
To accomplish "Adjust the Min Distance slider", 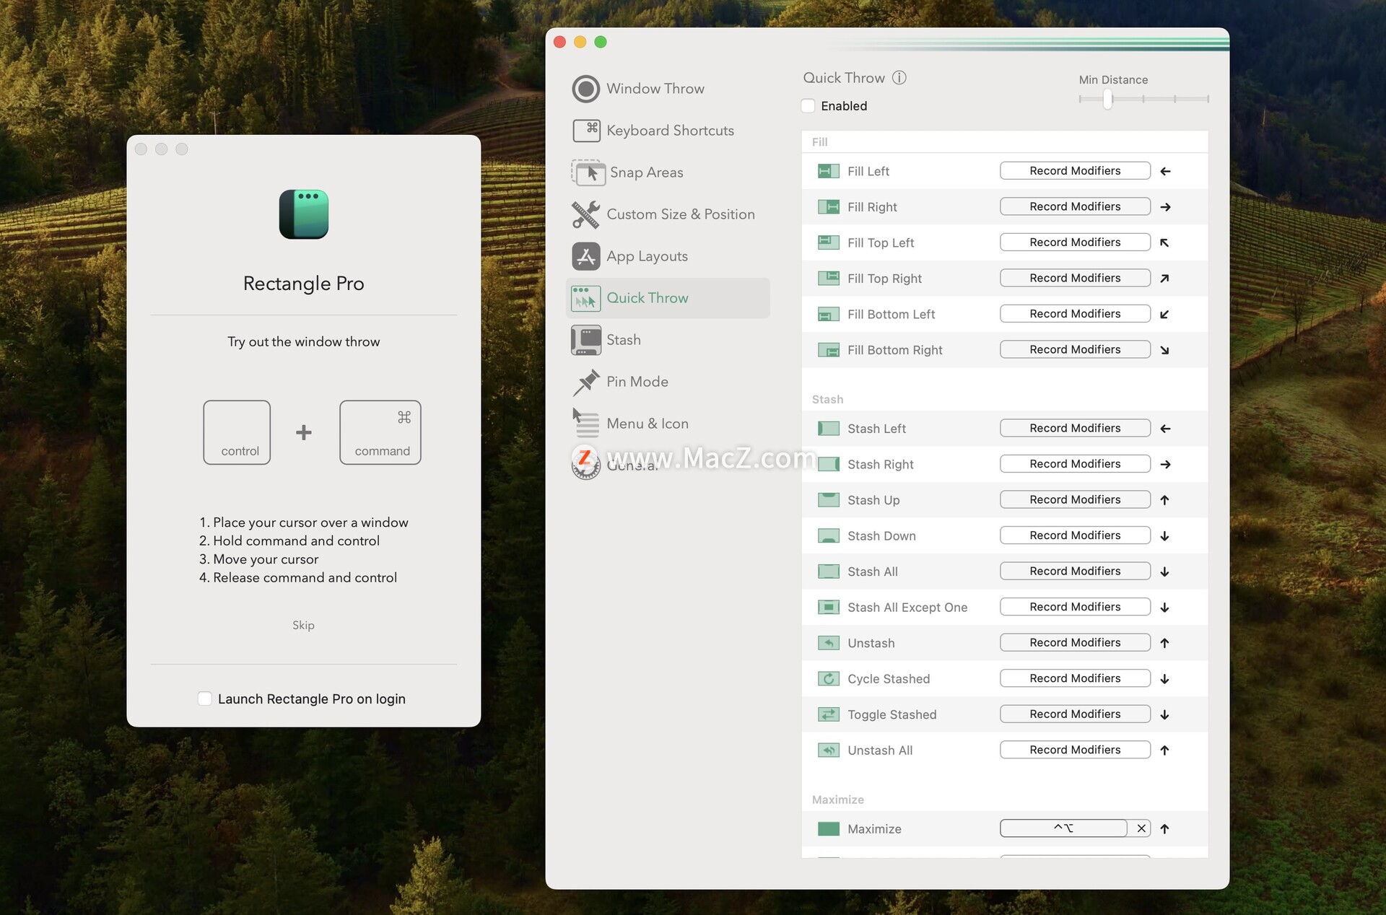I will pyautogui.click(x=1108, y=99).
